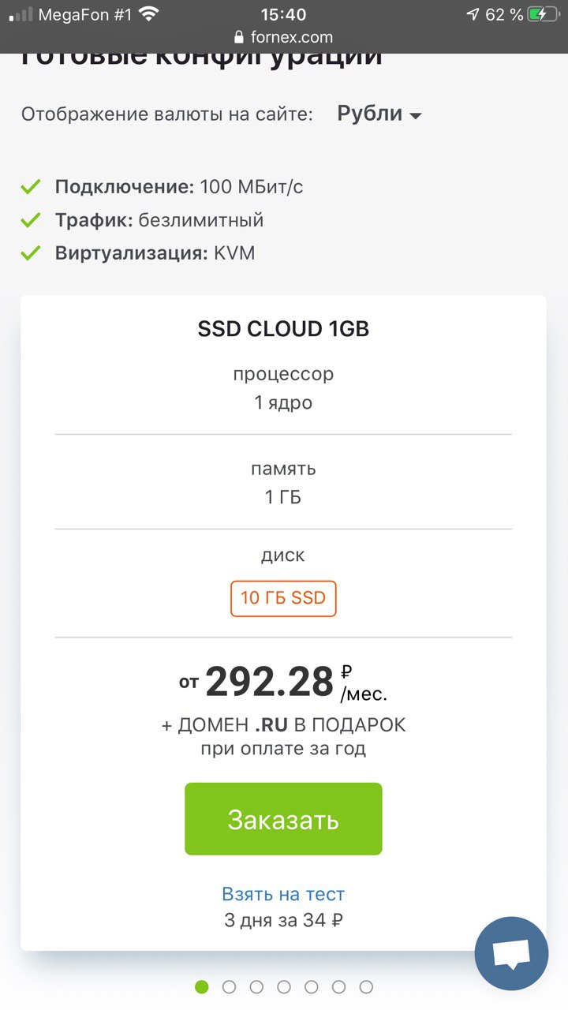This screenshot has height=1010, width=568.
Task: Tap the lock icon beside fornex.com
Action: click(x=240, y=37)
